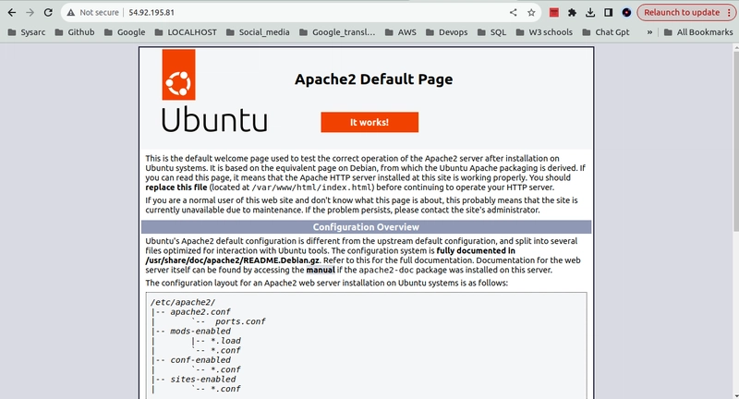Bookmark this page with the star icon
739x399 pixels.
pyautogui.click(x=531, y=13)
